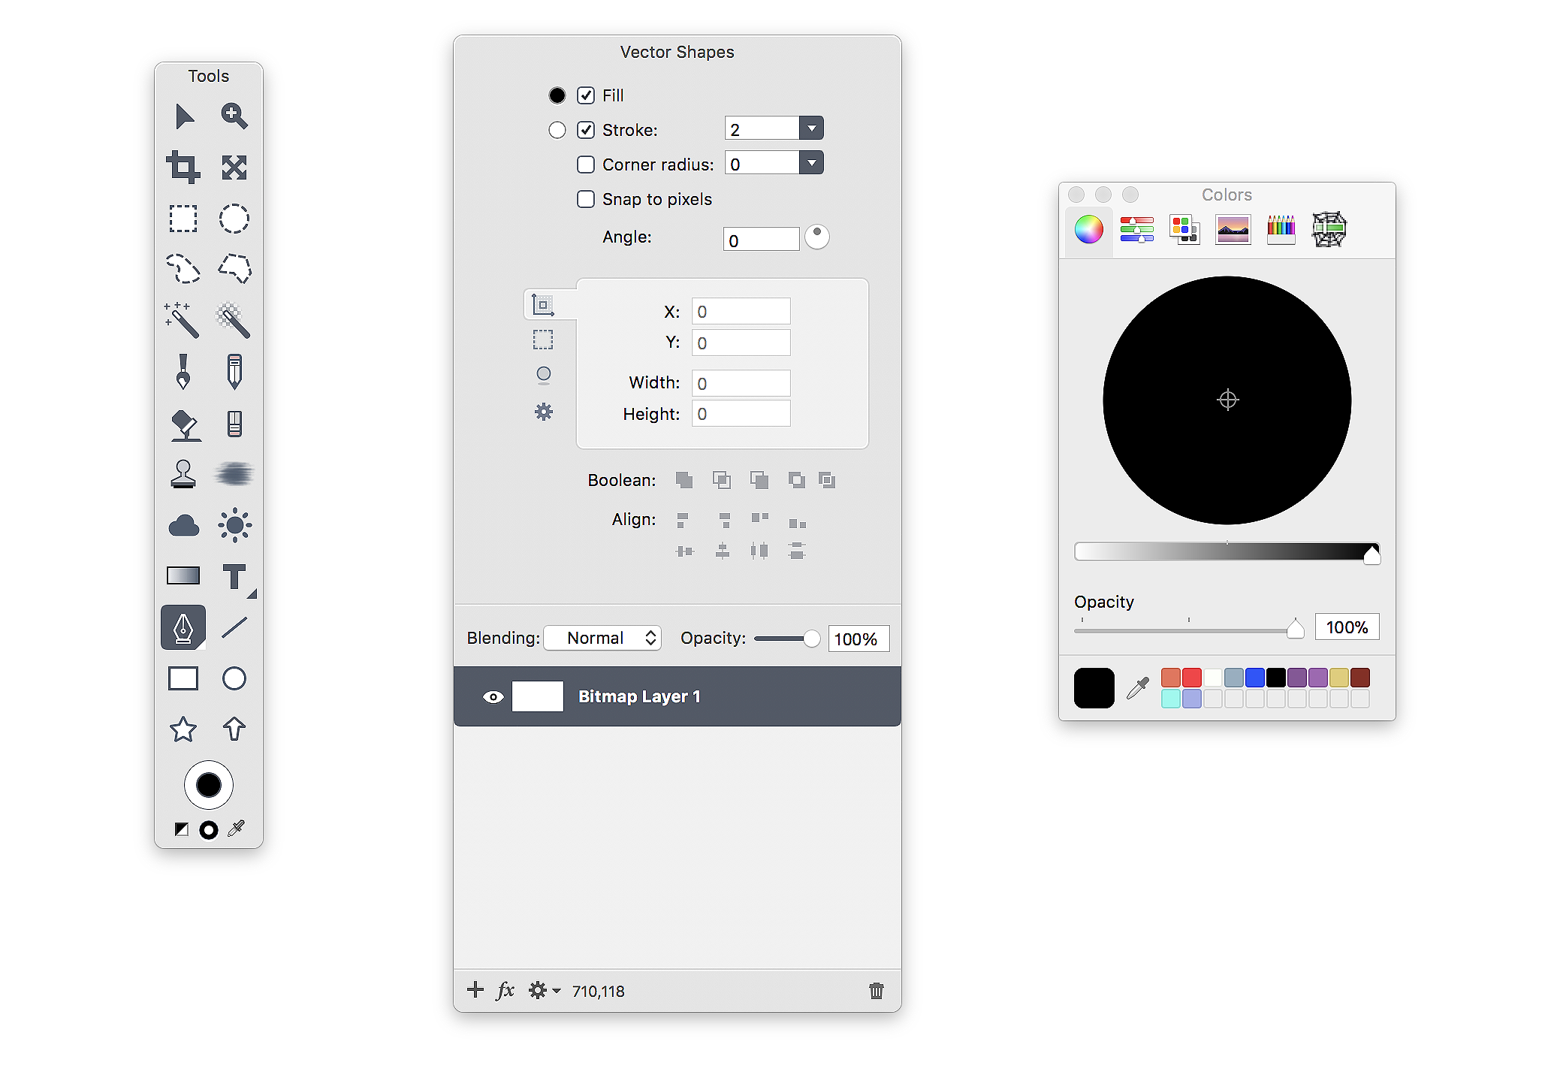
Task: Click the delete layer trash button
Action: tap(877, 989)
